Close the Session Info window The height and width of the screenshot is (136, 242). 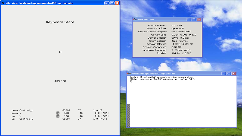point(199,20)
